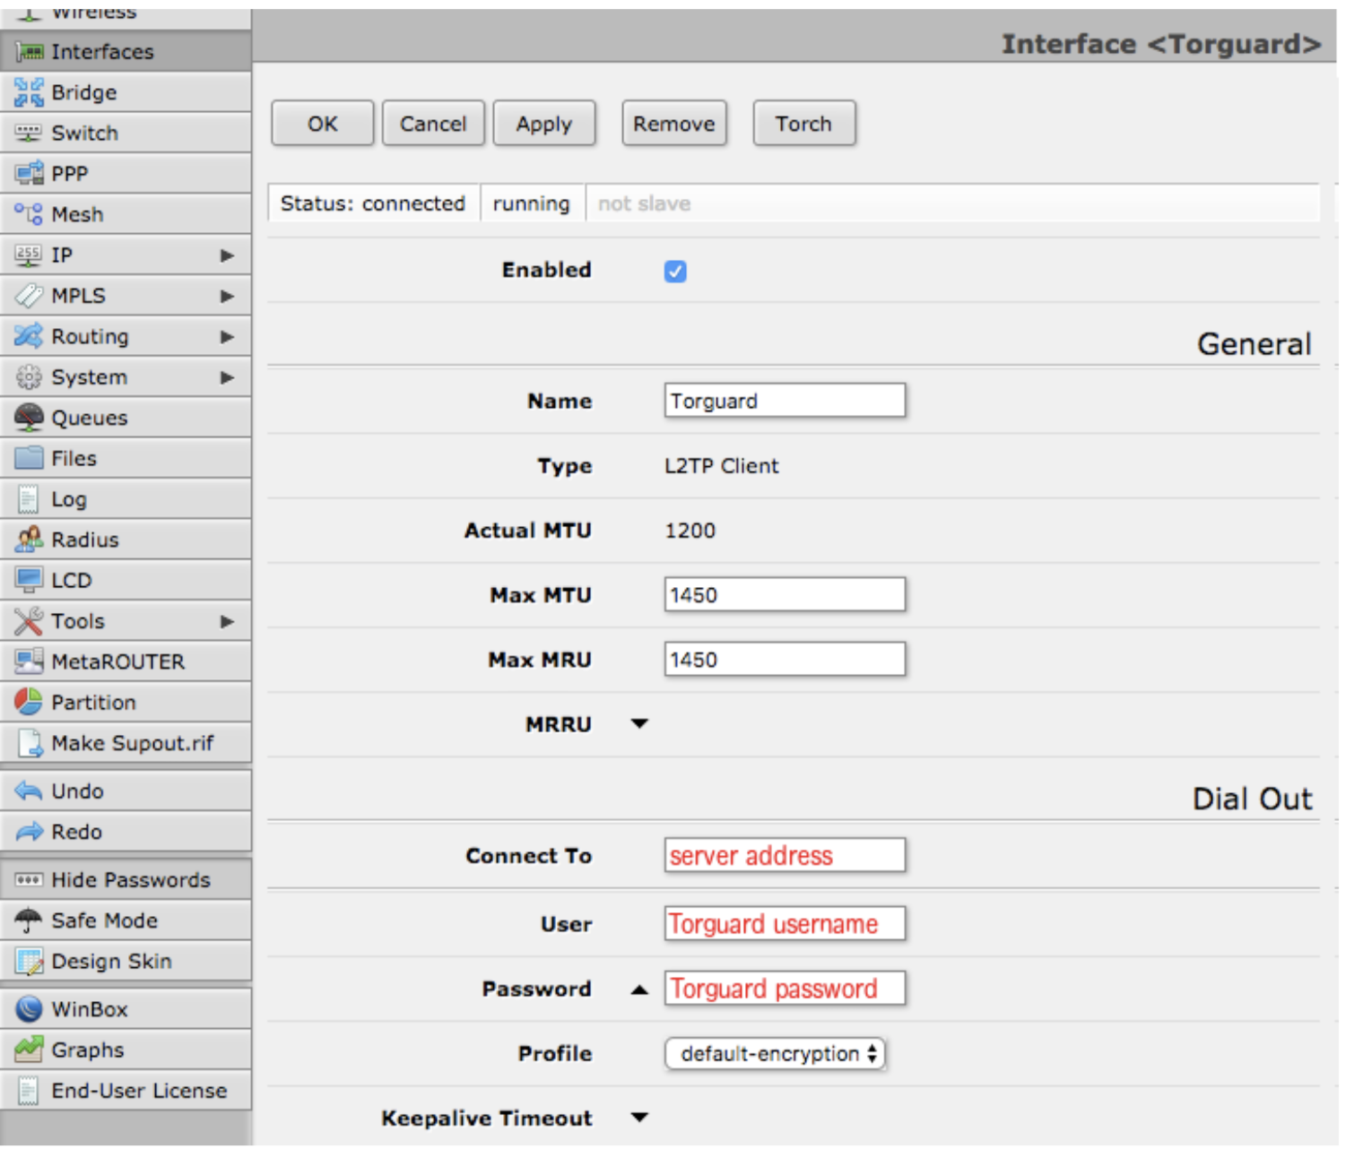1345x1149 pixels.
Task: Uncheck the Enabled checkbox
Action: [x=674, y=271]
